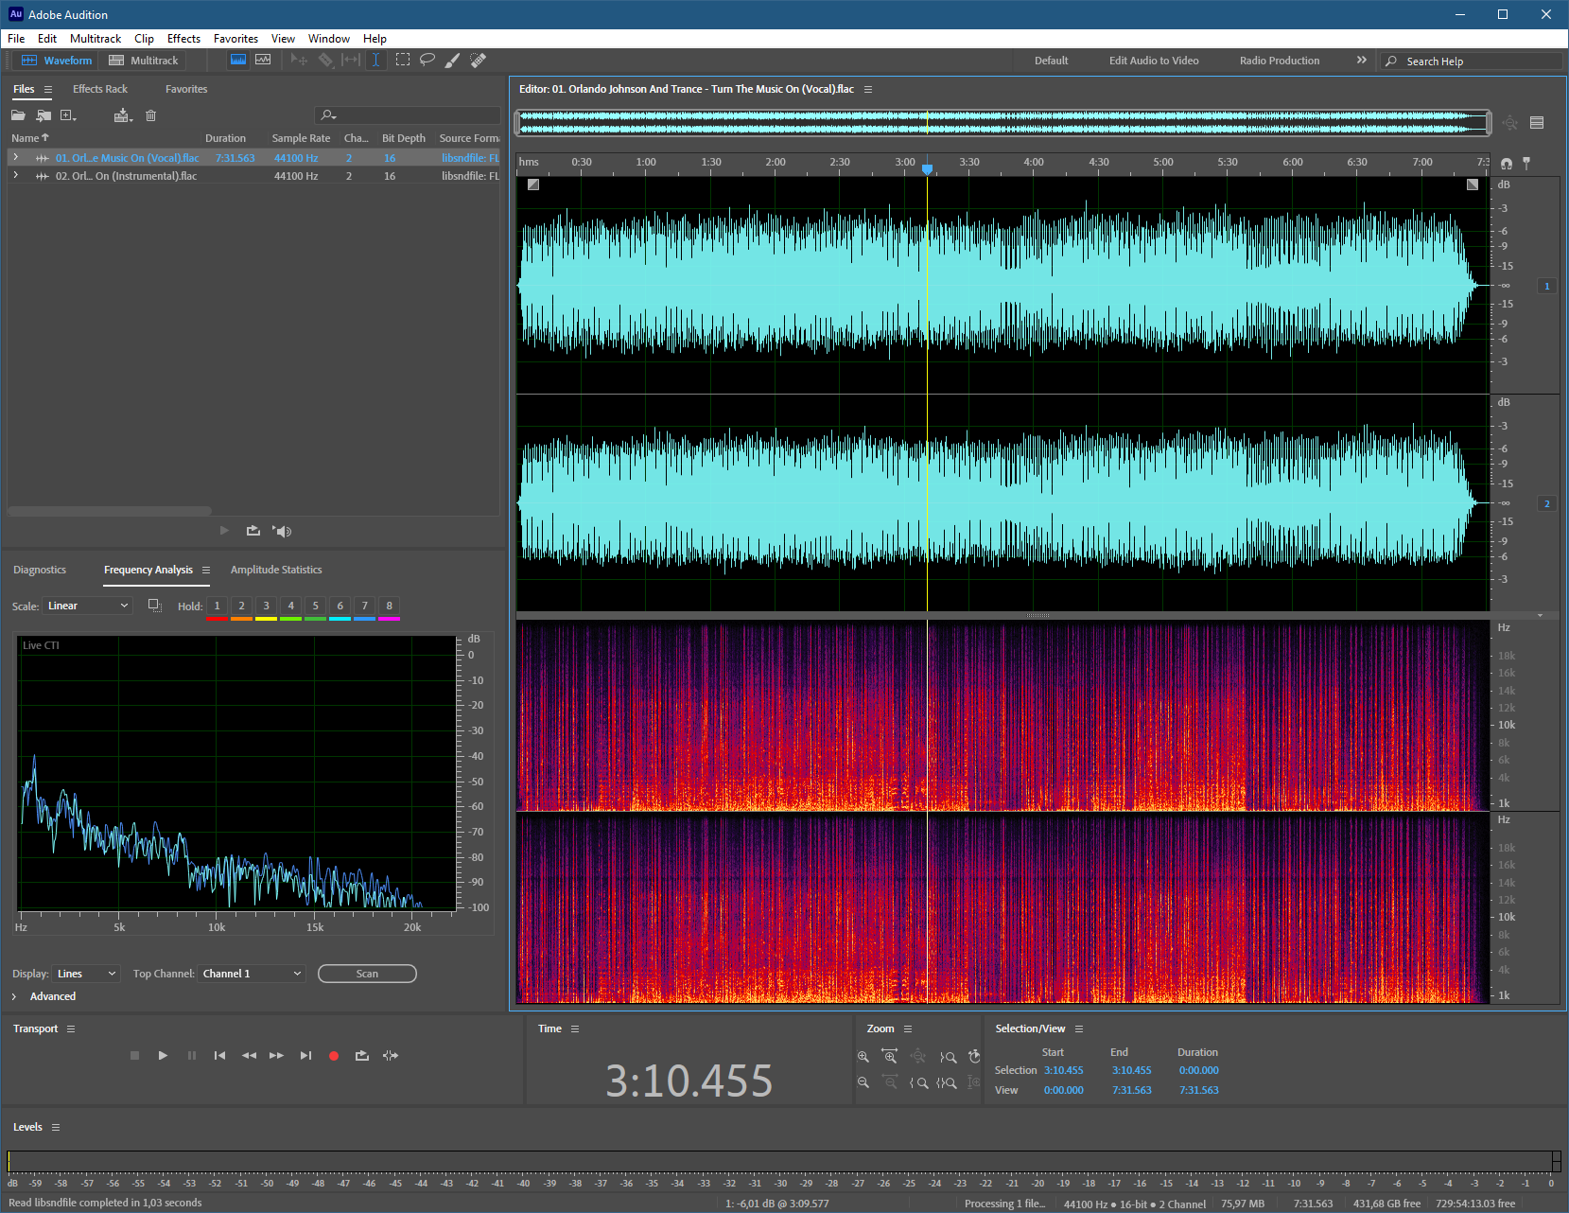Click Move Playhead to Next
Image resolution: width=1569 pixels, height=1213 pixels.
pos(305,1055)
